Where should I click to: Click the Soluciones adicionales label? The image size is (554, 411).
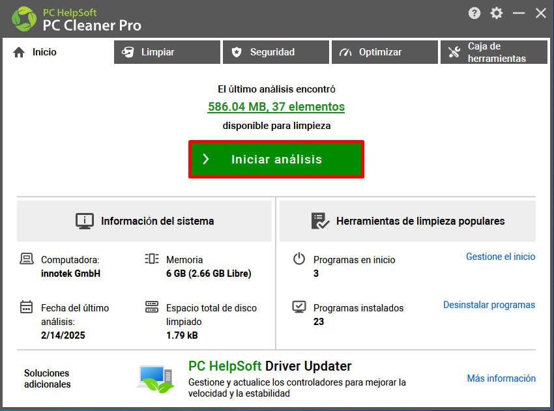point(47,379)
